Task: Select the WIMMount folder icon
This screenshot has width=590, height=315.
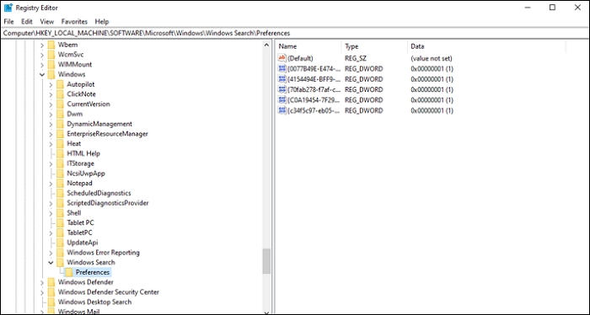Action: click(51, 64)
